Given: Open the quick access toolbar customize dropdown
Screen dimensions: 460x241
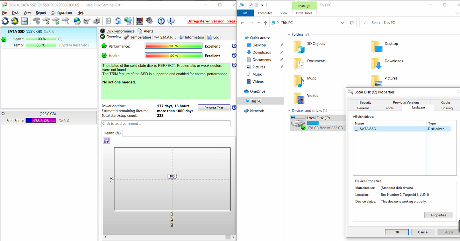Looking at the screenshot, I should point(262,5).
